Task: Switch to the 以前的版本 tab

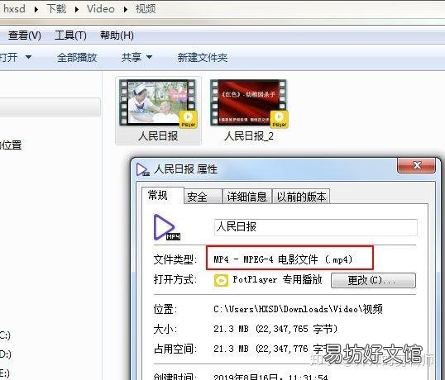Action: tap(301, 197)
